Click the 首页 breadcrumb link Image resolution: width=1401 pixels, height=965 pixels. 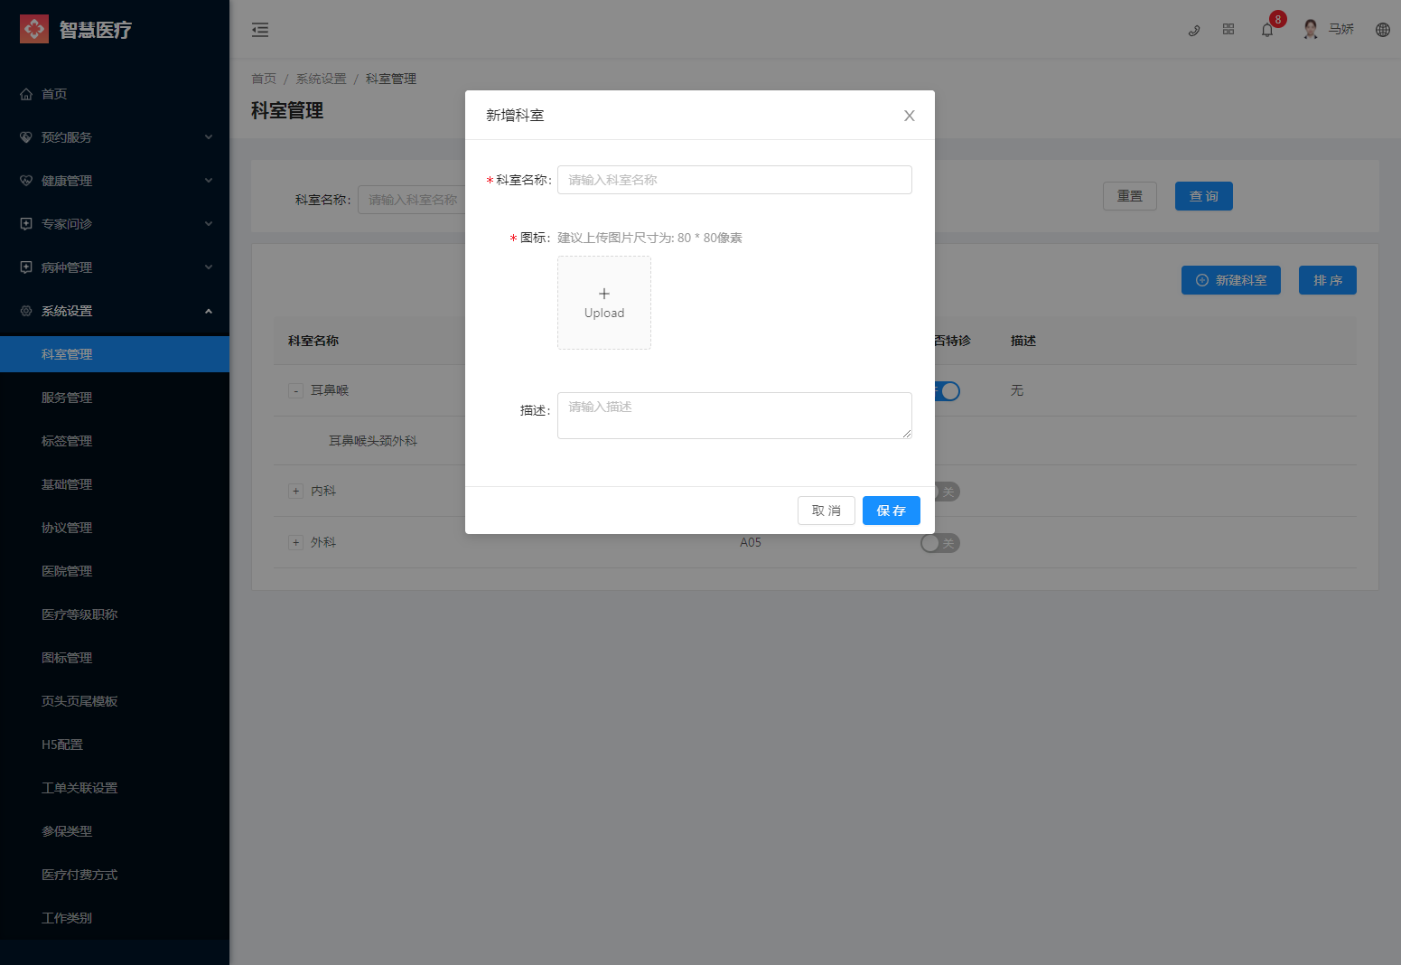click(264, 79)
